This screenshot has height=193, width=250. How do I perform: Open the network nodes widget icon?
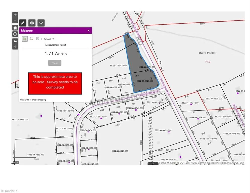pos(41,23)
